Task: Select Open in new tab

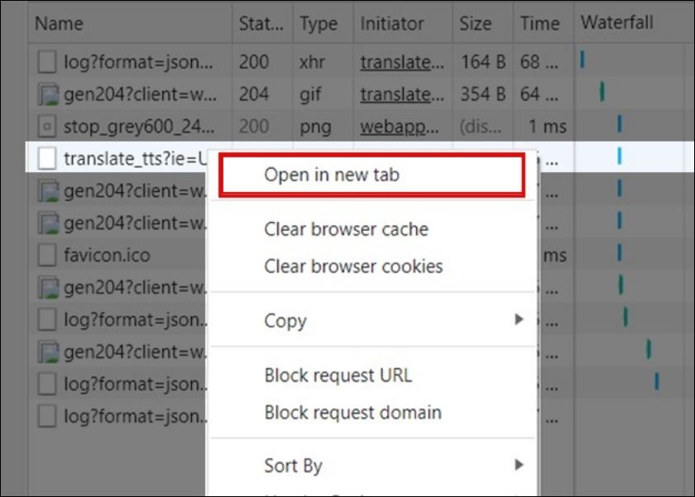Action: [332, 175]
